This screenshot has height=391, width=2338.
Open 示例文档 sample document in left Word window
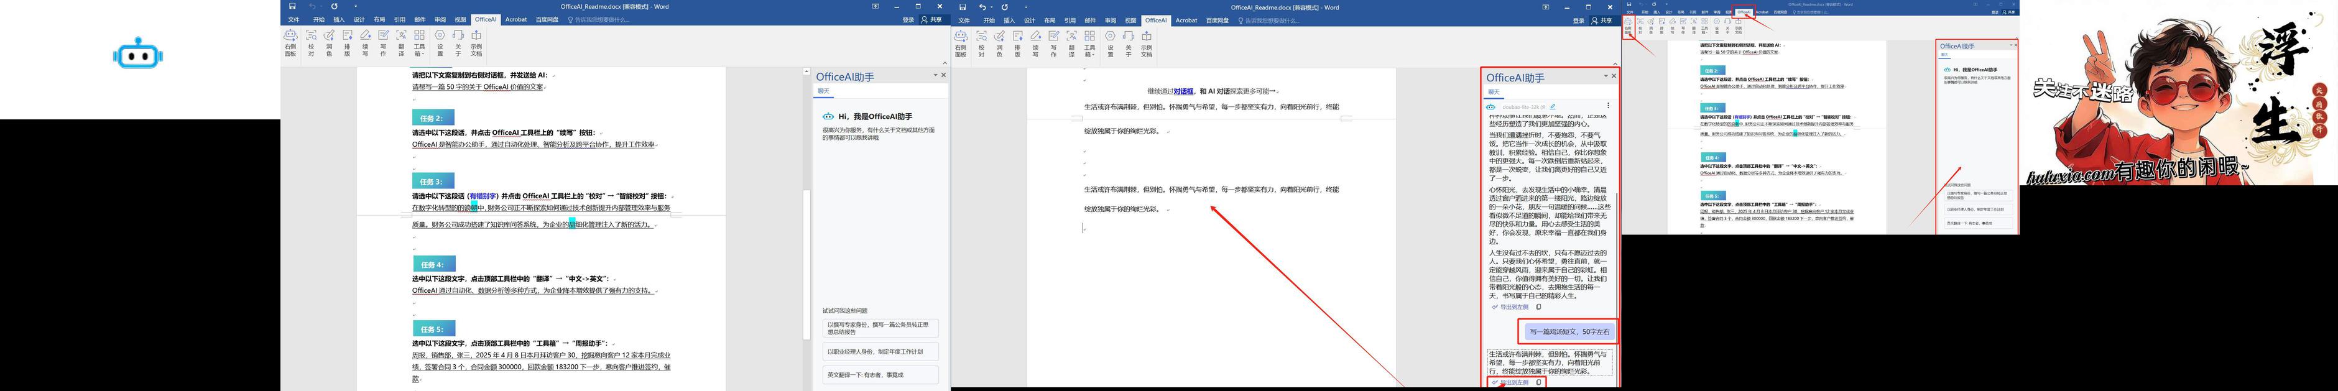(x=476, y=43)
